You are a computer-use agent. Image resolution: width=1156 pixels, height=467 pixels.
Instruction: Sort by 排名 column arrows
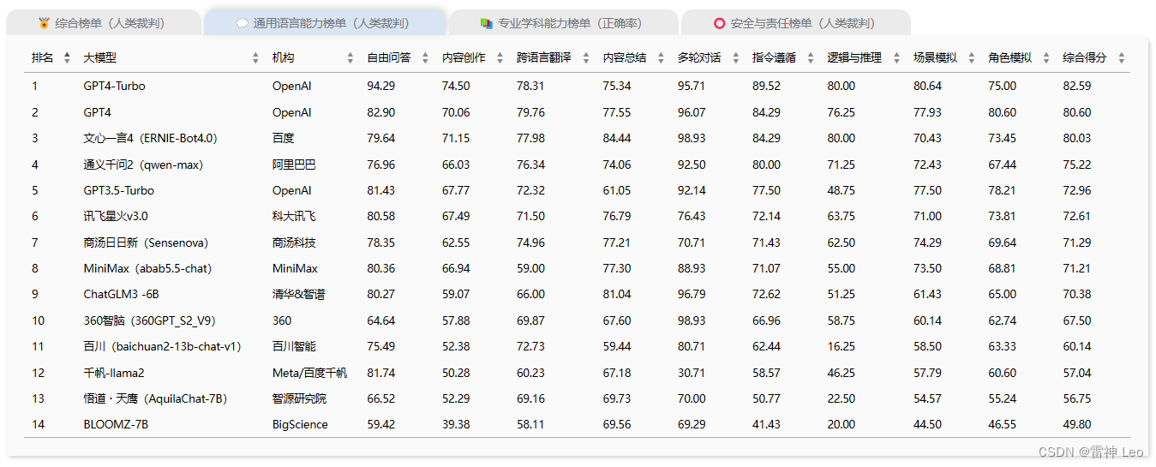[x=67, y=58]
